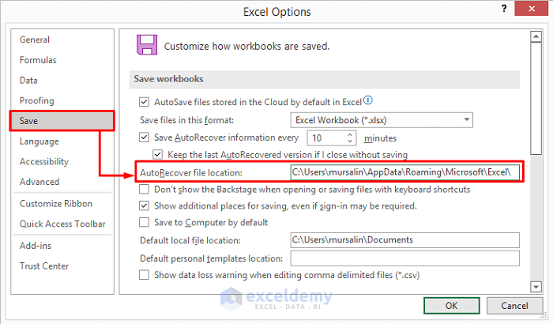Open the Save files format dropdown

467,120
